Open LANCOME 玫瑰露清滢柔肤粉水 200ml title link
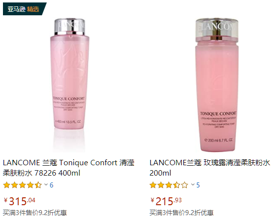The width and height of the screenshot is (272, 220). click(x=210, y=168)
